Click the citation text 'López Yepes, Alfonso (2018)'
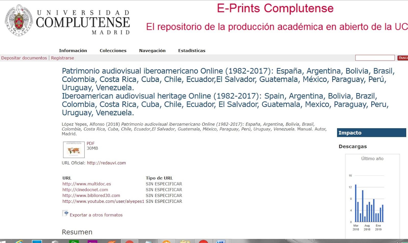This screenshot has height=243, width=408. tap(91, 124)
